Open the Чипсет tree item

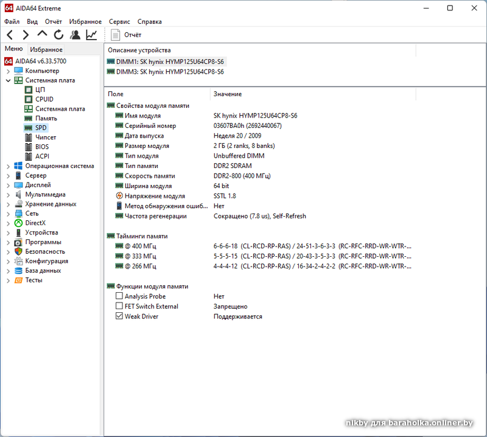[45, 138]
